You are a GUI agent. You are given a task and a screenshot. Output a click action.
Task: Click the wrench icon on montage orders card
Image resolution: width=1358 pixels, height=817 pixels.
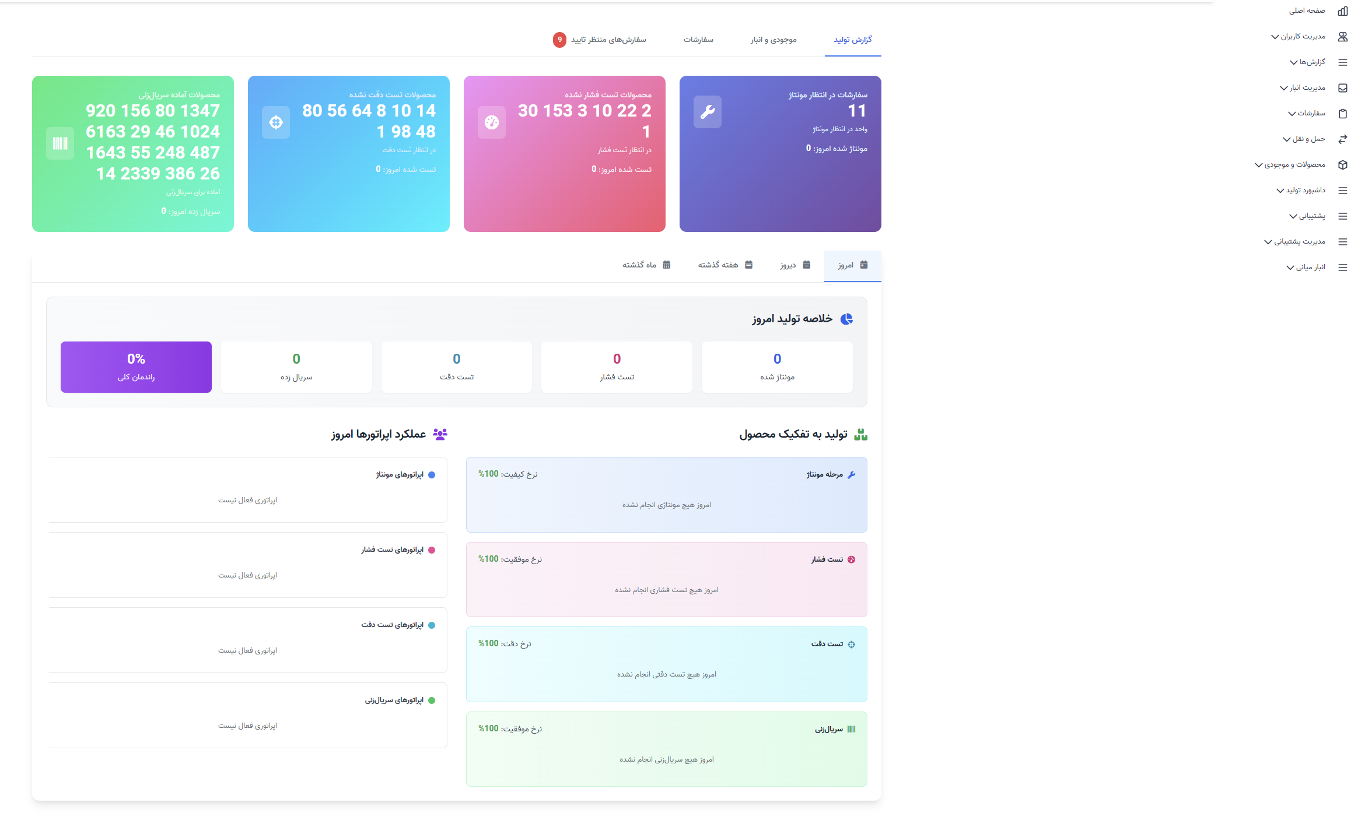707,112
